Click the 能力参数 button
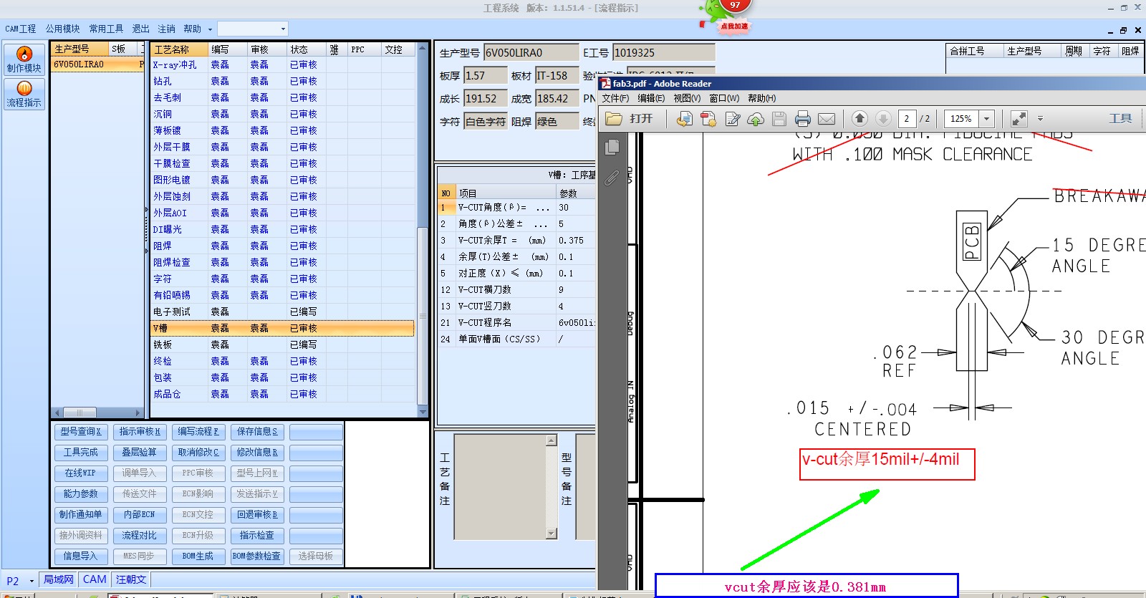1146x598 pixels. (81, 494)
